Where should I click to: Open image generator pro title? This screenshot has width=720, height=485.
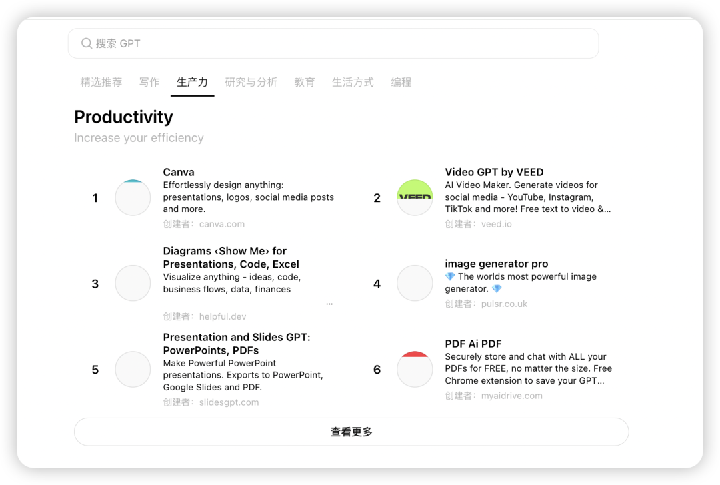click(497, 264)
